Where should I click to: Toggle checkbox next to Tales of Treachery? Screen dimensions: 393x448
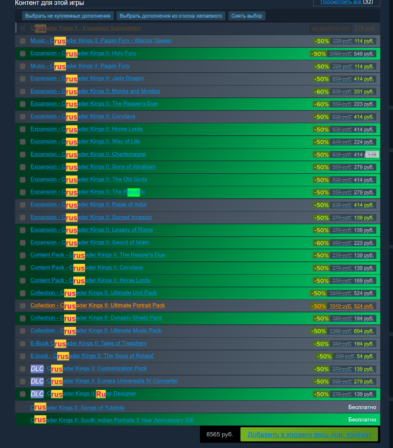pyautogui.click(x=22, y=343)
